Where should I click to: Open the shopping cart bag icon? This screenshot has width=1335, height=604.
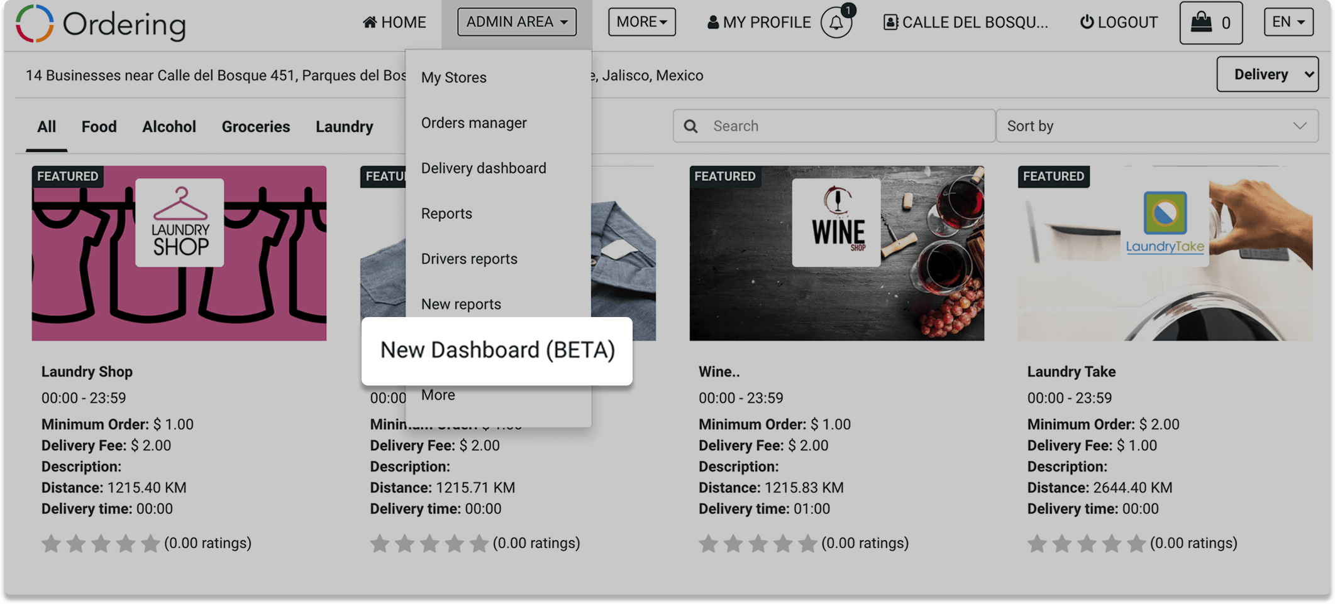tap(1201, 22)
